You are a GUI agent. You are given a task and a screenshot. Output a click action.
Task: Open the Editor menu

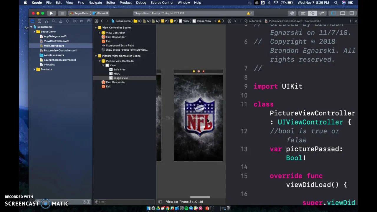(x=110, y=3)
